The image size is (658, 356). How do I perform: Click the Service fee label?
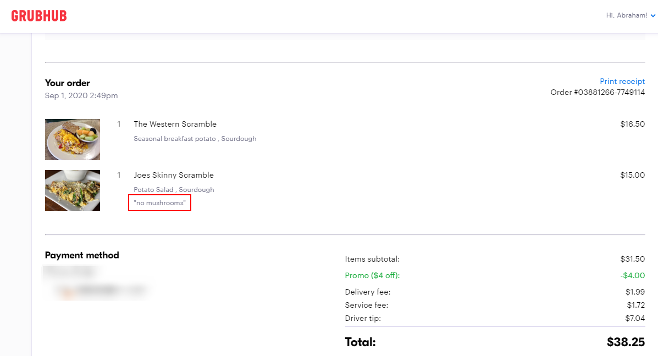[366, 305]
